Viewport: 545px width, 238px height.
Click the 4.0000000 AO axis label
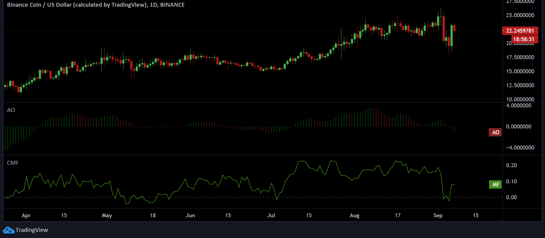click(519, 106)
